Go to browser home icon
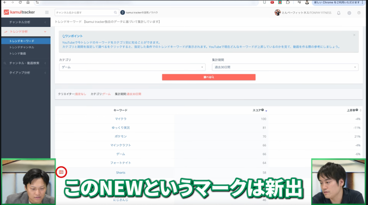Viewport: 368px width, 205px height. [28, 3]
